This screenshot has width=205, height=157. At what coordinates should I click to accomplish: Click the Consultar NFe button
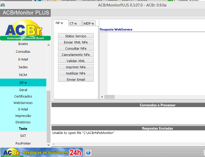(76, 48)
